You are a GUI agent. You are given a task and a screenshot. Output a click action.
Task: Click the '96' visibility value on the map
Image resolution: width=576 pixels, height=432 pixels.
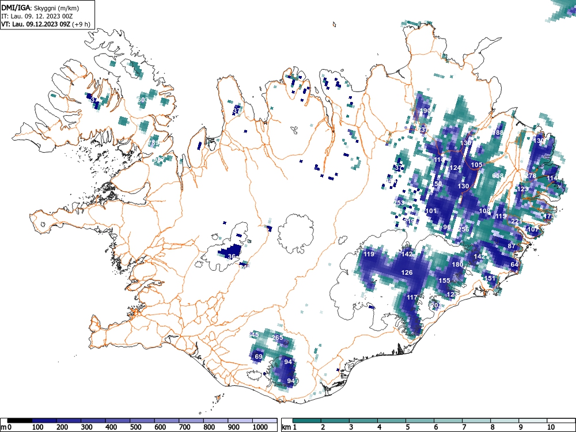tap(447, 227)
